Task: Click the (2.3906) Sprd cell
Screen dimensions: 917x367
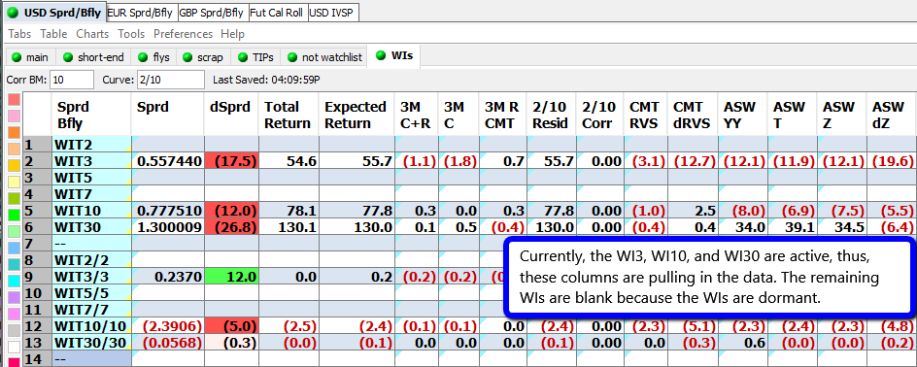Action: click(x=168, y=326)
